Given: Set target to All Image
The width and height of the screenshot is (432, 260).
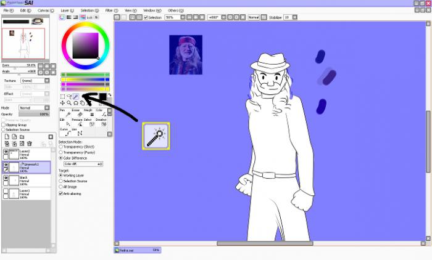Looking at the screenshot, I should pos(60,187).
